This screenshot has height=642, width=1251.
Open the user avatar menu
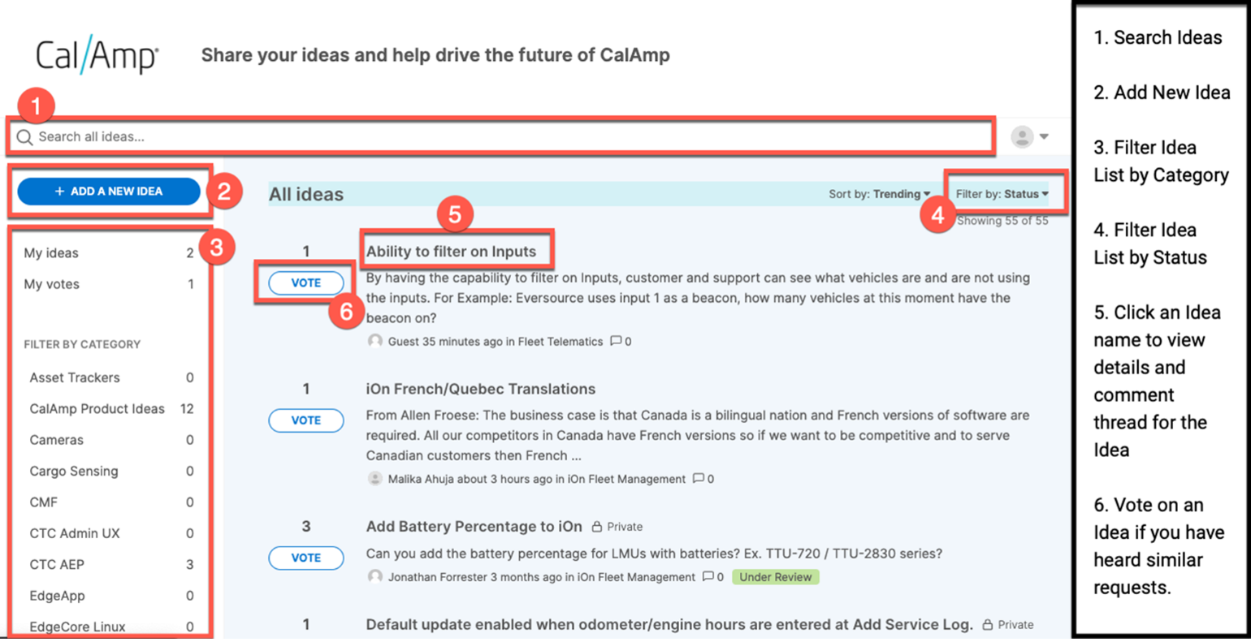[1022, 136]
